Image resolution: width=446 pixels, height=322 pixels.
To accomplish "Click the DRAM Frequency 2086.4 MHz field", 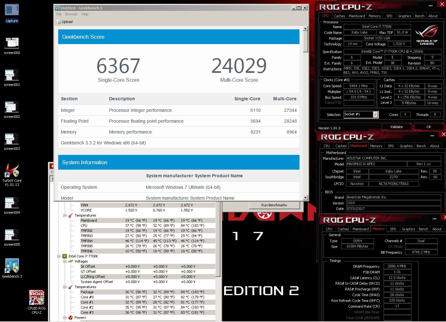I will (x=397, y=266).
